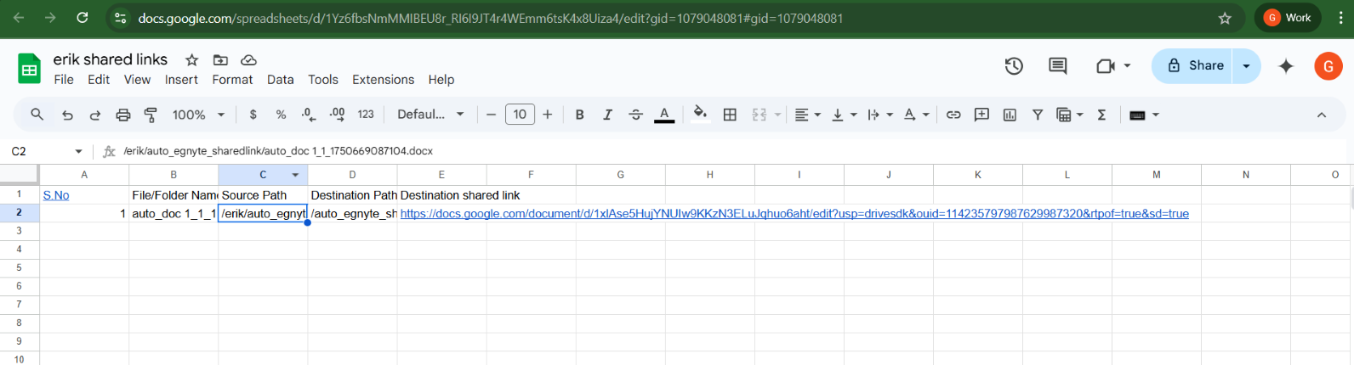1354x365 pixels.
Task: Click the paint format roller icon
Action: [x=151, y=115]
